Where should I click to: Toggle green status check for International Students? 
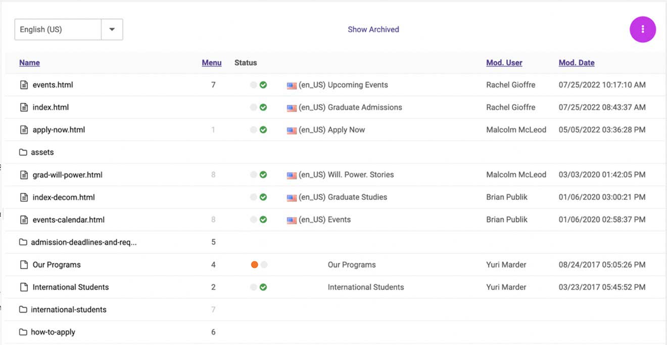point(263,287)
